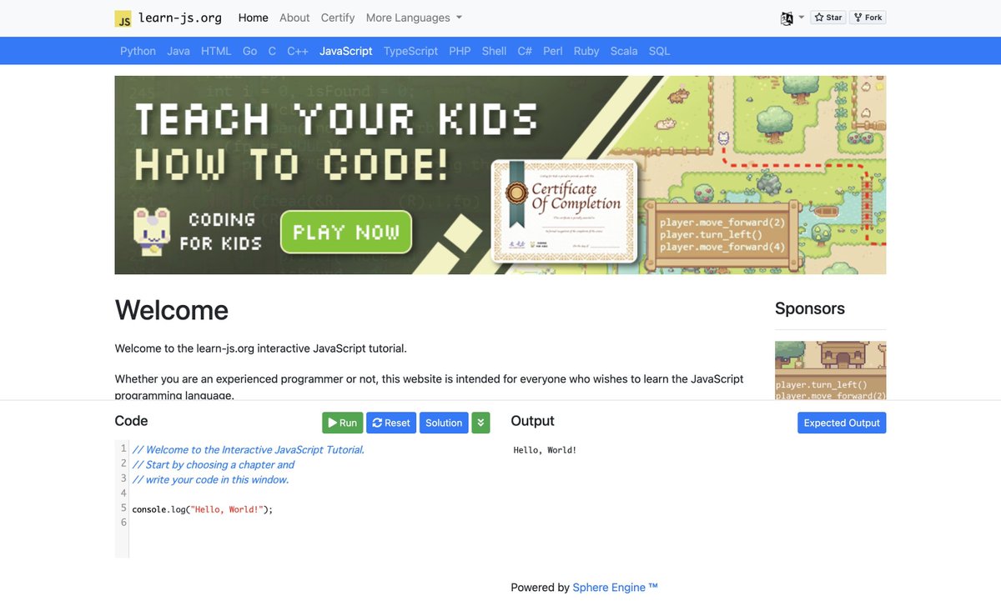Reset the code editor
The image size is (1001, 601).
(391, 423)
